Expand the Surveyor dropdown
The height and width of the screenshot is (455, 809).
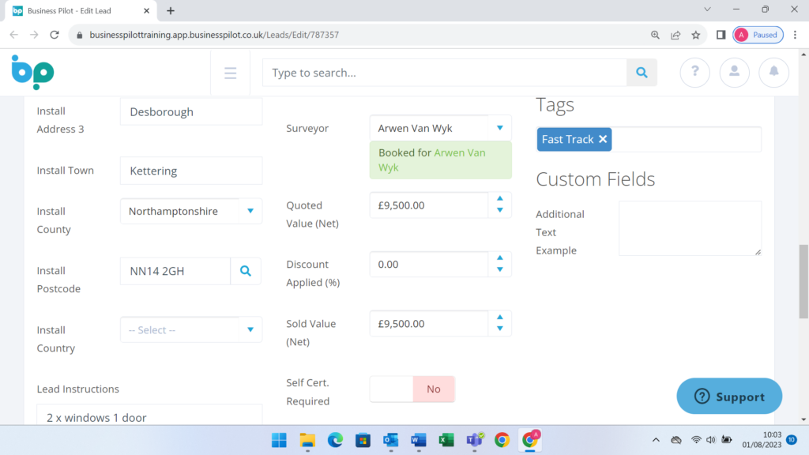point(499,128)
